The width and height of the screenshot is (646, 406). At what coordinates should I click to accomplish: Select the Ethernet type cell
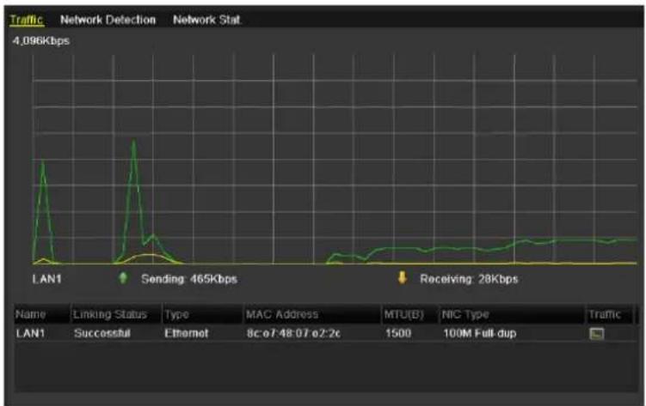click(x=186, y=333)
